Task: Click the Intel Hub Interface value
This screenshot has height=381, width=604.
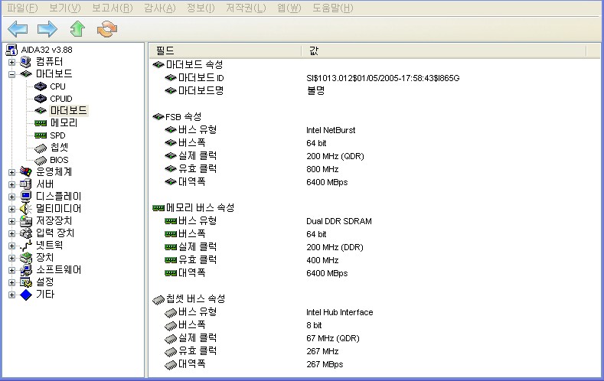Action: click(x=339, y=312)
